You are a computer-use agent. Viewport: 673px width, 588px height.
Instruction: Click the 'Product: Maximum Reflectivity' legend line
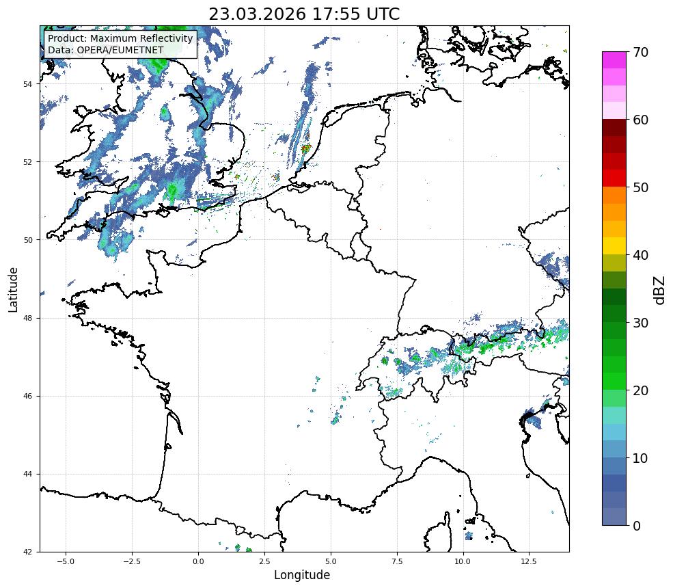[x=120, y=38]
